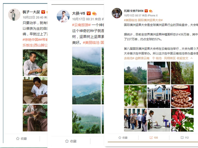Open the 托斯卡纳TSKN username link

(134, 11)
